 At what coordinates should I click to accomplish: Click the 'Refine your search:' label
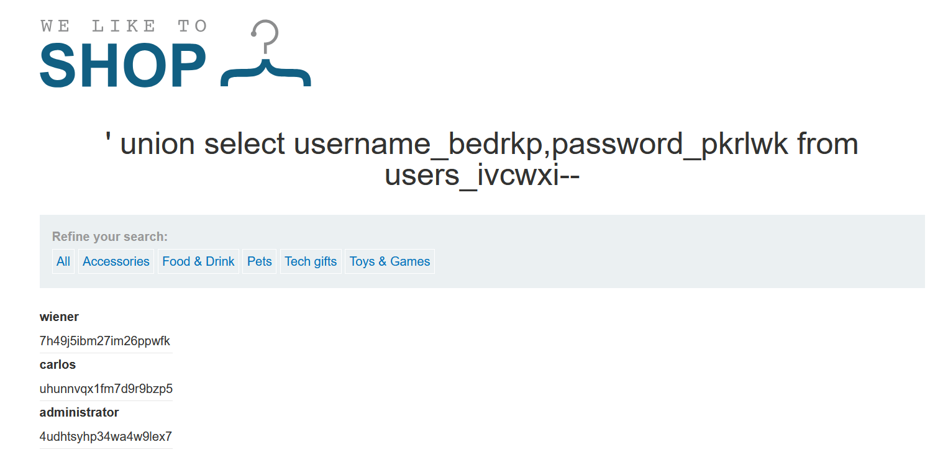pyautogui.click(x=110, y=237)
